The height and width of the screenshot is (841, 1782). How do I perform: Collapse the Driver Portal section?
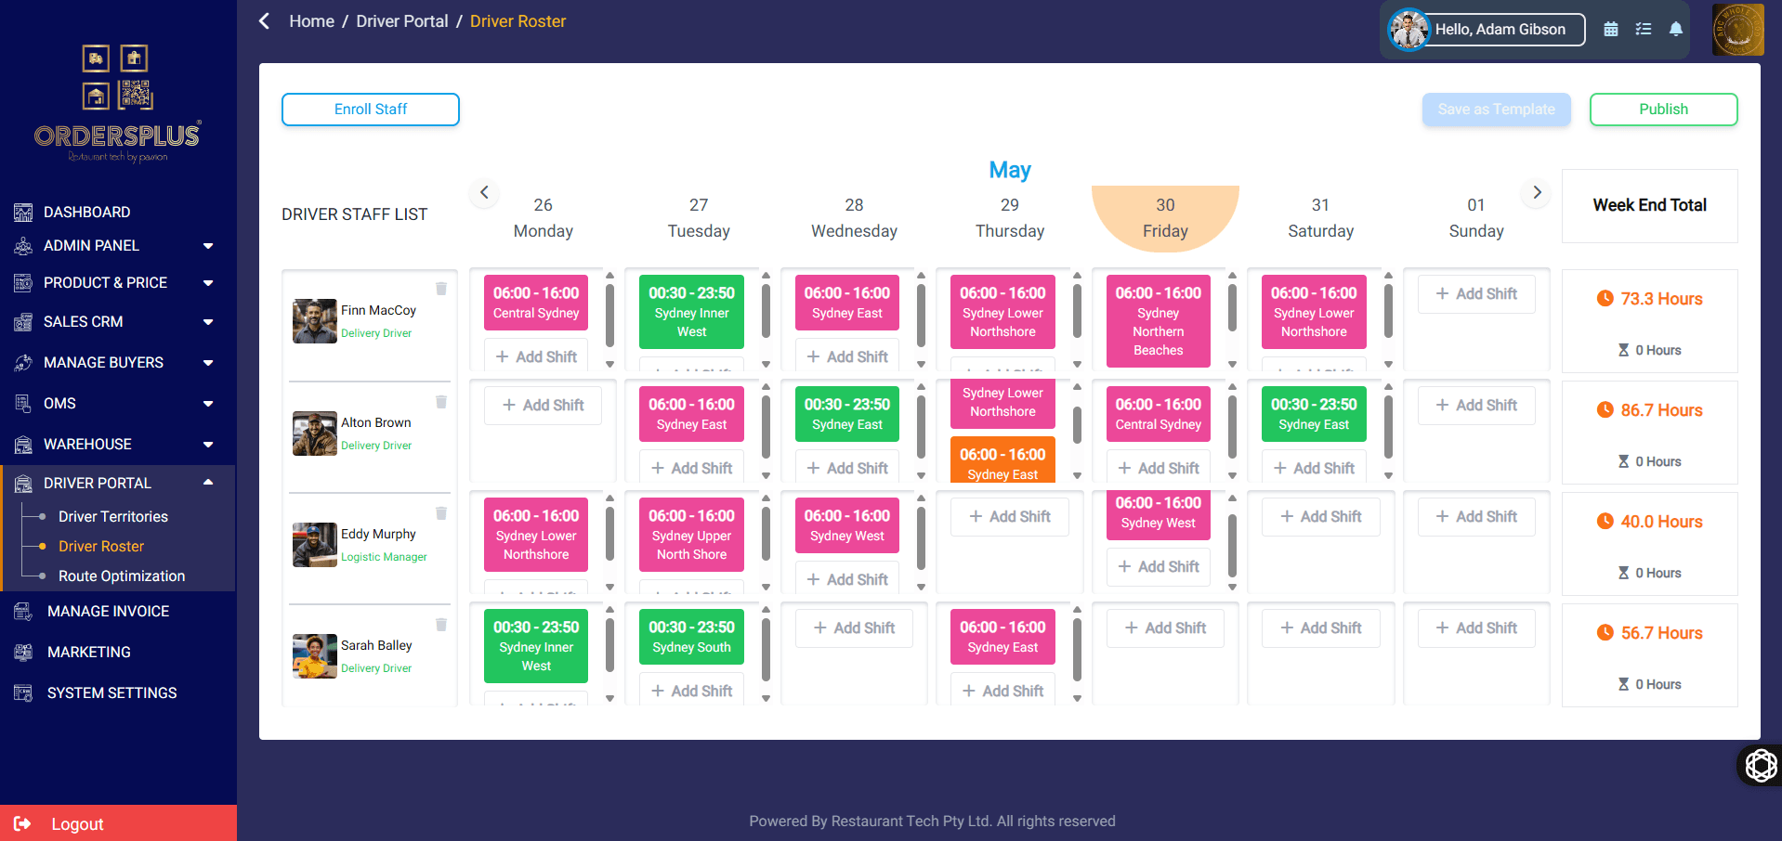click(208, 483)
